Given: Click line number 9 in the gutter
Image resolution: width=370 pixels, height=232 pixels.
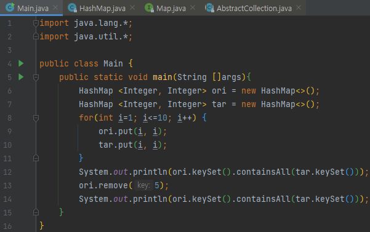Looking at the screenshot, I should 9,131.
